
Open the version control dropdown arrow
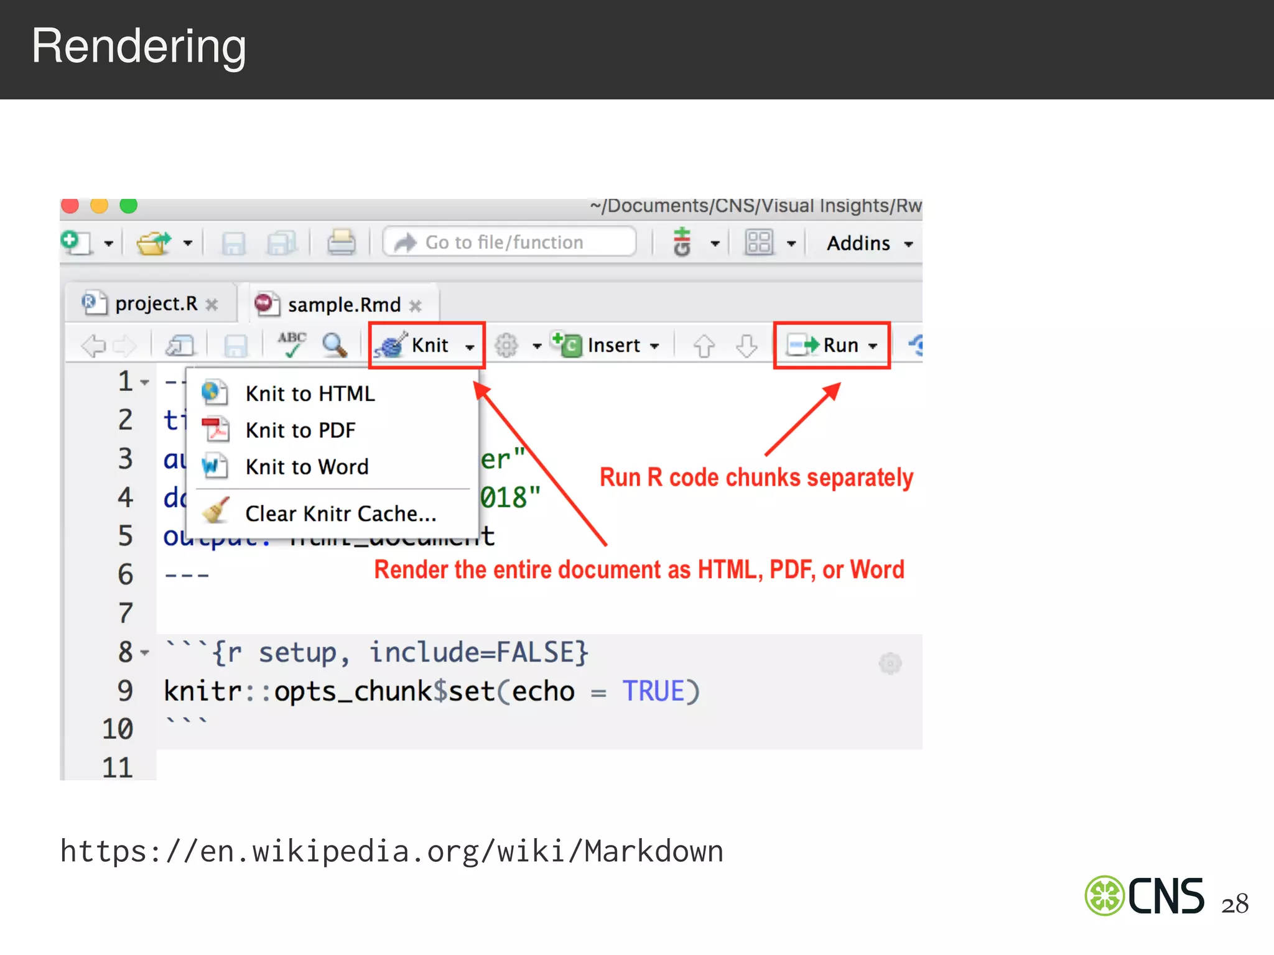[x=715, y=244]
